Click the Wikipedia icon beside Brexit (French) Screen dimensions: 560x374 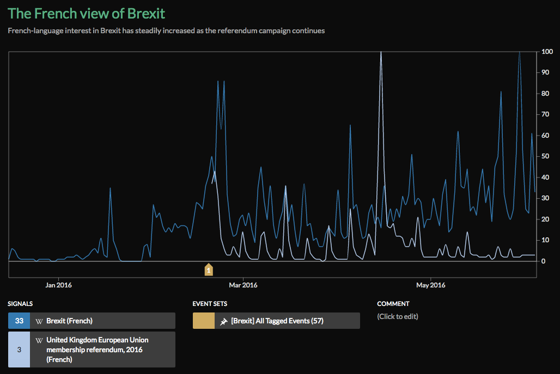[39, 321]
